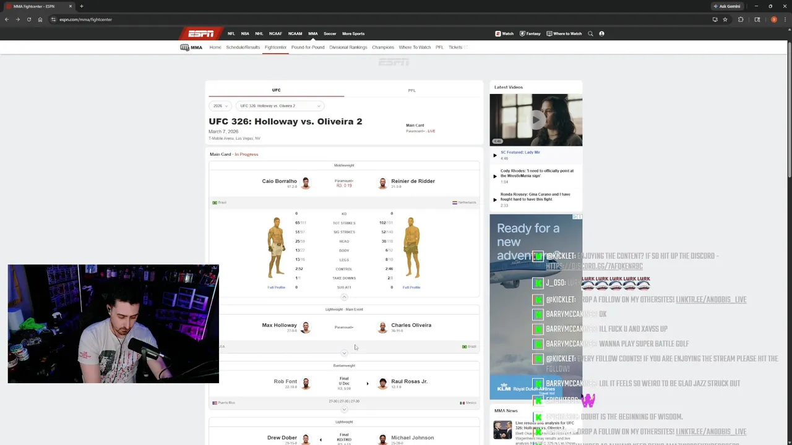Click Caio Borralho fighter name

click(279, 181)
